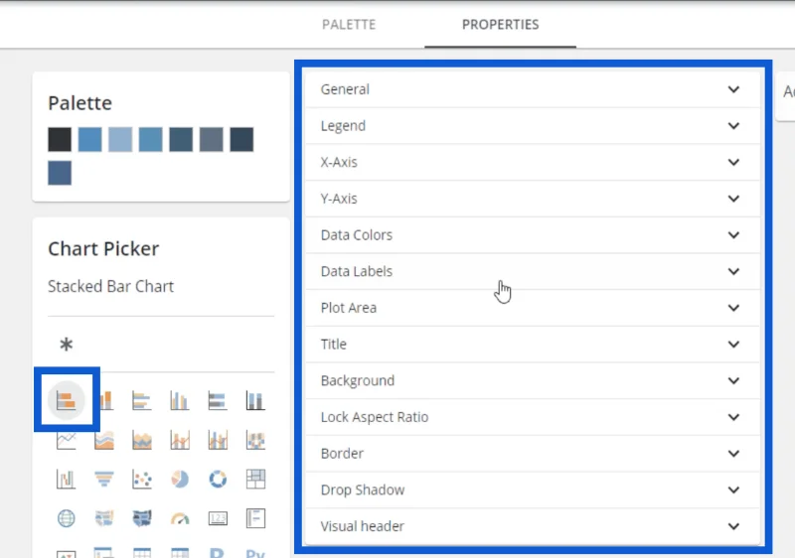This screenshot has height=558, width=795.
Task: Pick the first black palette swatch
Action: pyautogui.click(x=60, y=139)
